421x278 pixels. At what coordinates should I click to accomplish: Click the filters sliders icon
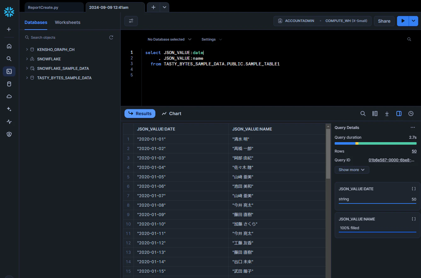[131, 21]
